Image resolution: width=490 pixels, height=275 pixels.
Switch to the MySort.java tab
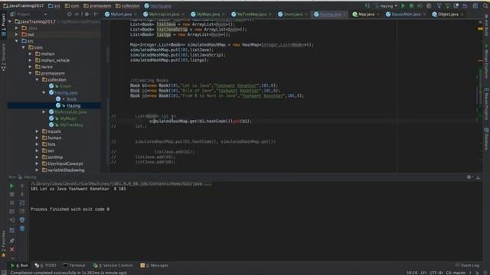coord(121,15)
